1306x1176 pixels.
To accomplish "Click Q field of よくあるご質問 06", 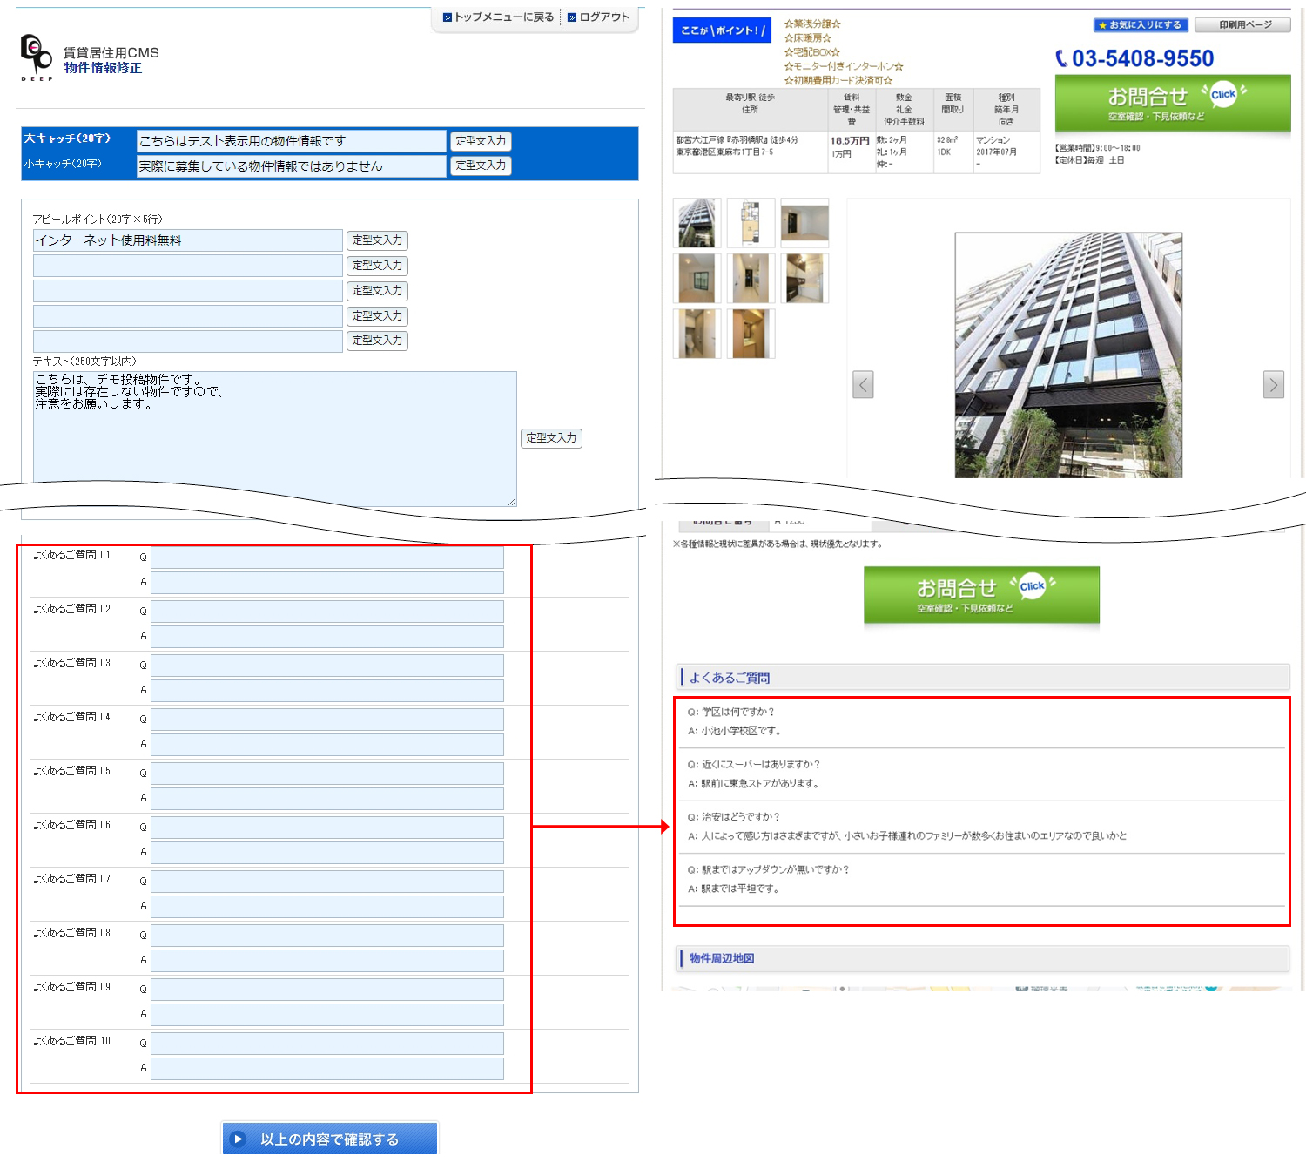I will 327,828.
